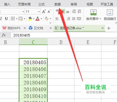Apply yellow fill color bucket
Screen dimensions: 117x102
point(30,18)
